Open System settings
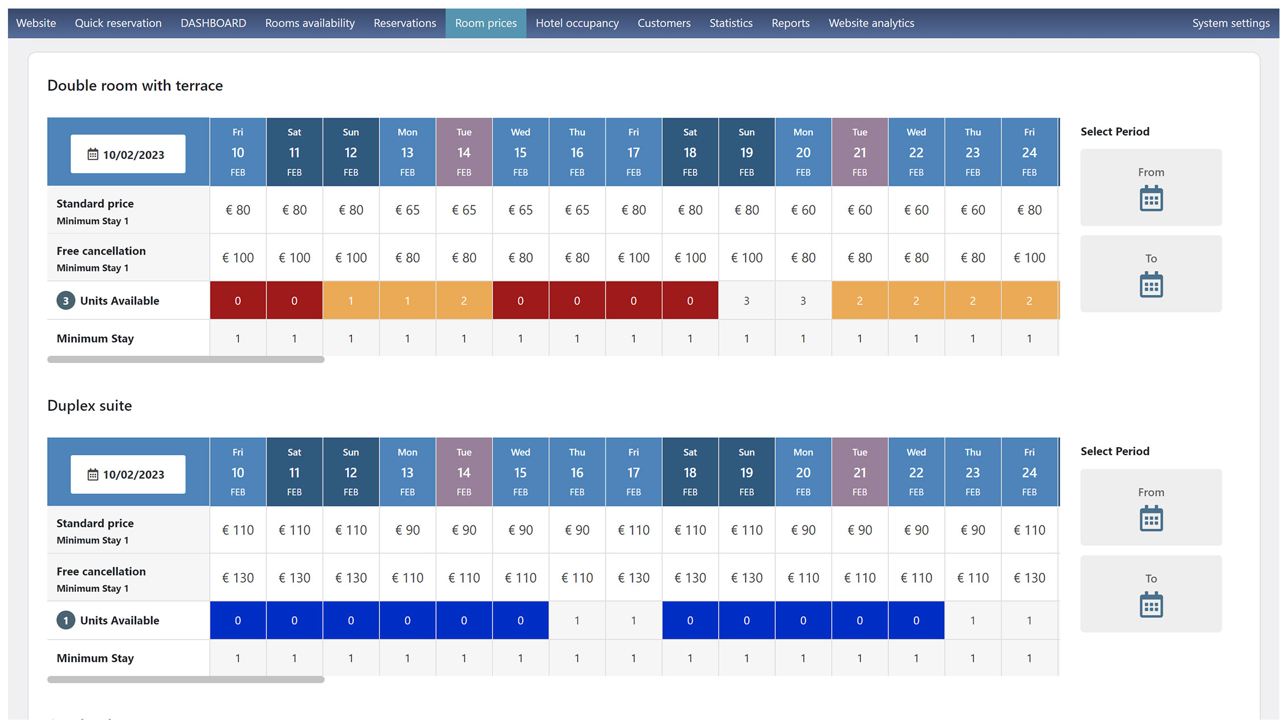 (1231, 23)
